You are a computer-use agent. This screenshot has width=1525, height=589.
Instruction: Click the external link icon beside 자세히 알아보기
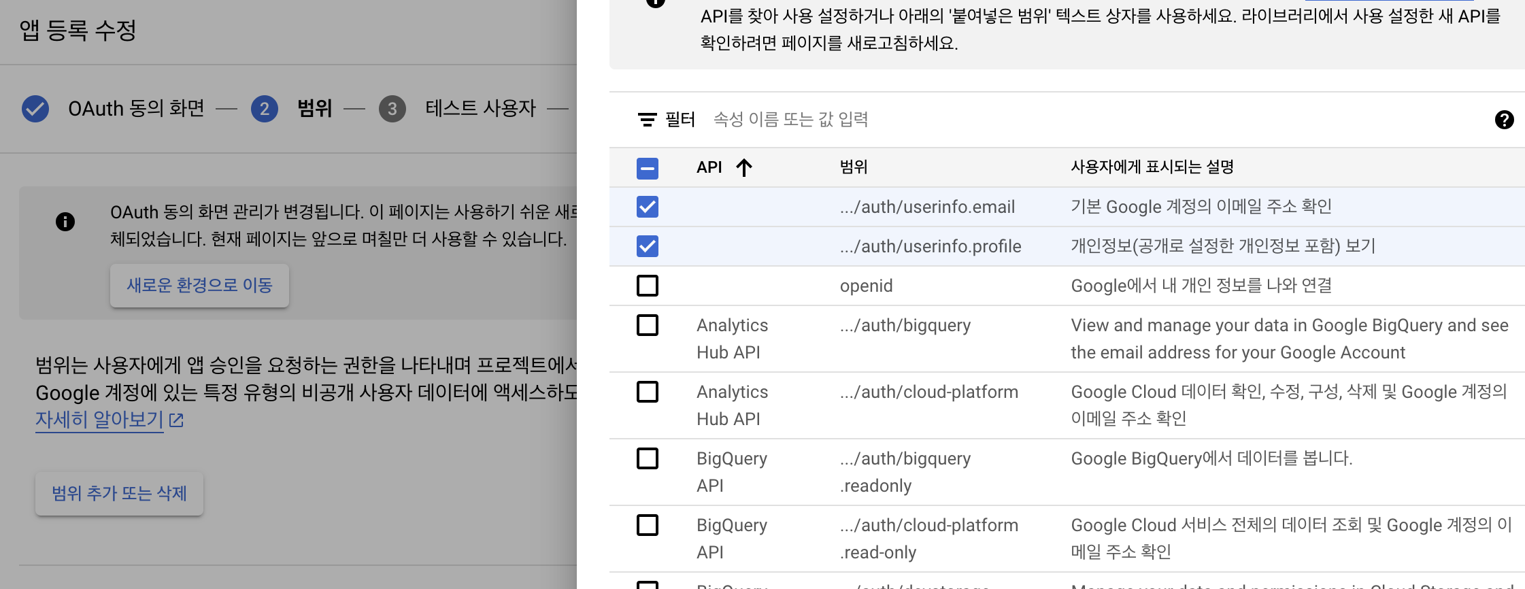[176, 420]
